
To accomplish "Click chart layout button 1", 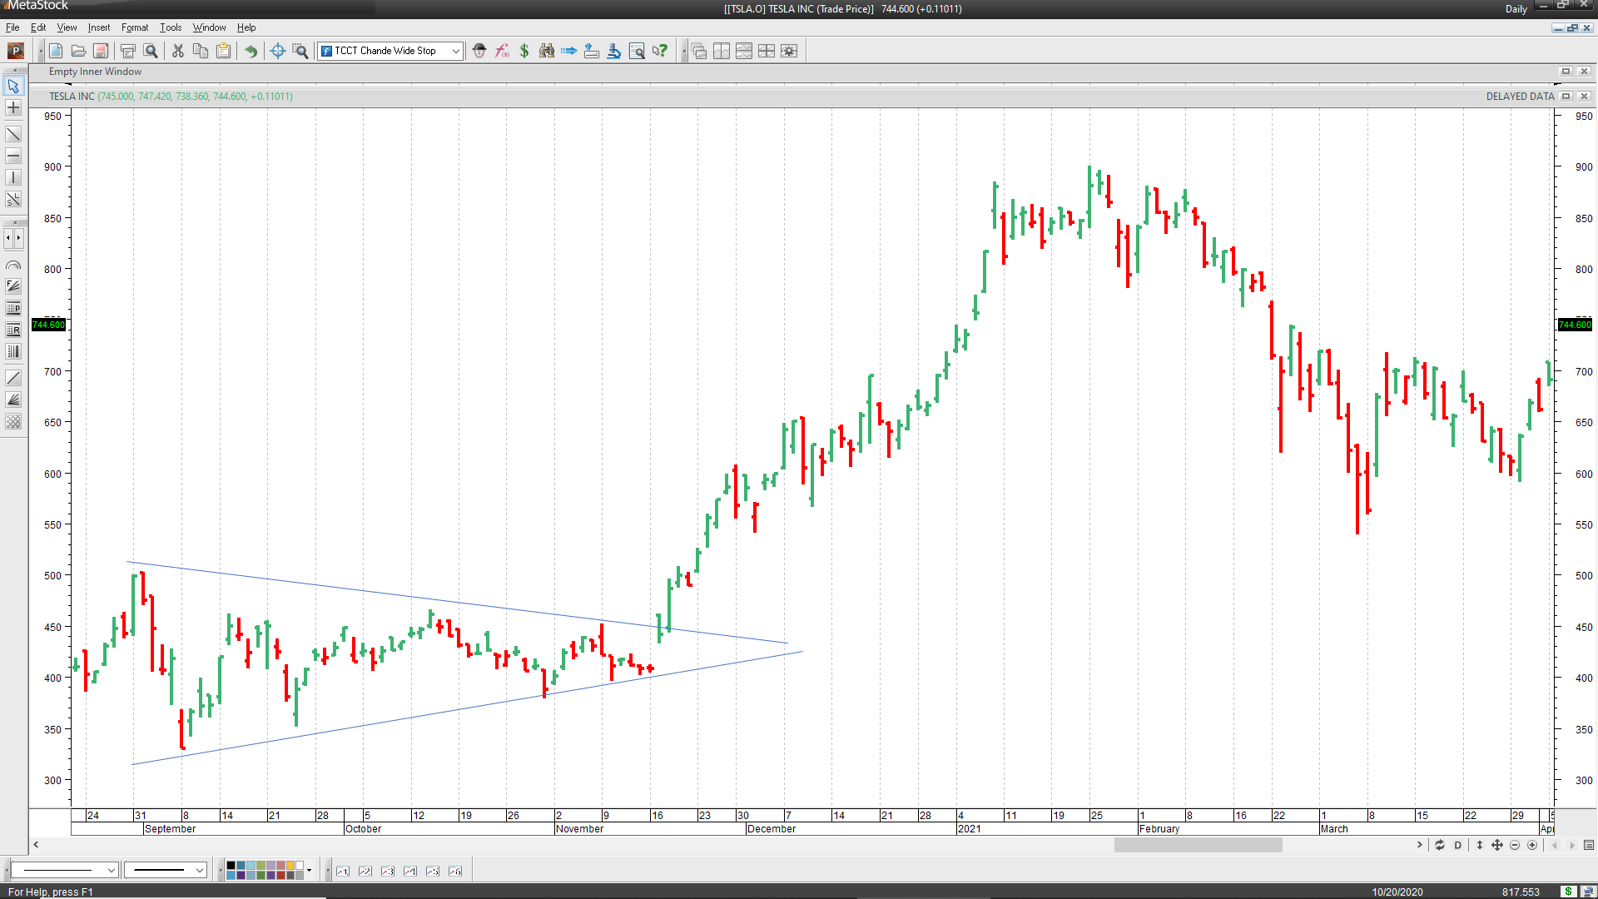I will (343, 871).
